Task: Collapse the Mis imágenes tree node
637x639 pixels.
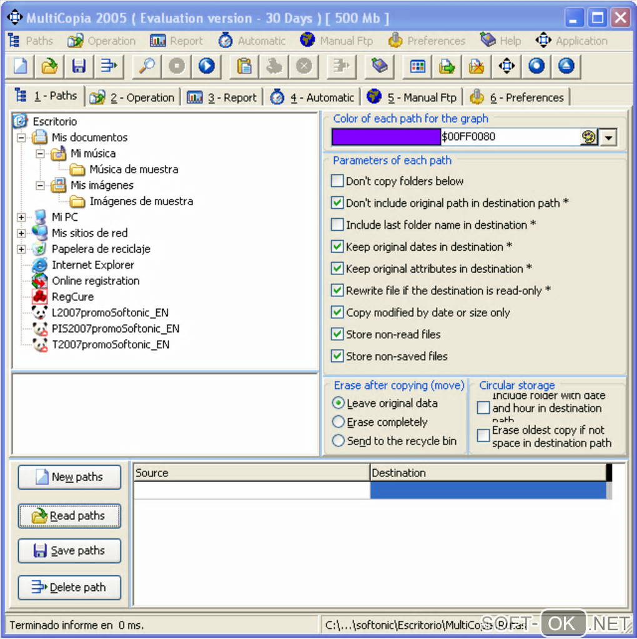Action: click(x=40, y=186)
